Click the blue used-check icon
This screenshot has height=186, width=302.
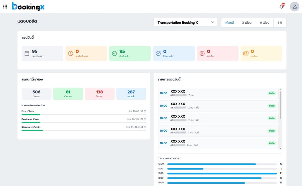pos(158,54)
